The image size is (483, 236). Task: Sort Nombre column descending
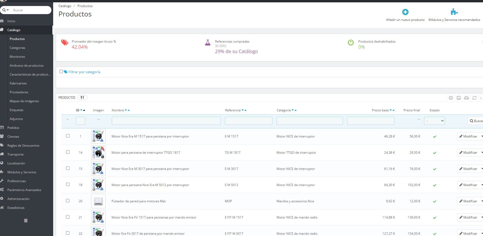click(x=126, y=110)
